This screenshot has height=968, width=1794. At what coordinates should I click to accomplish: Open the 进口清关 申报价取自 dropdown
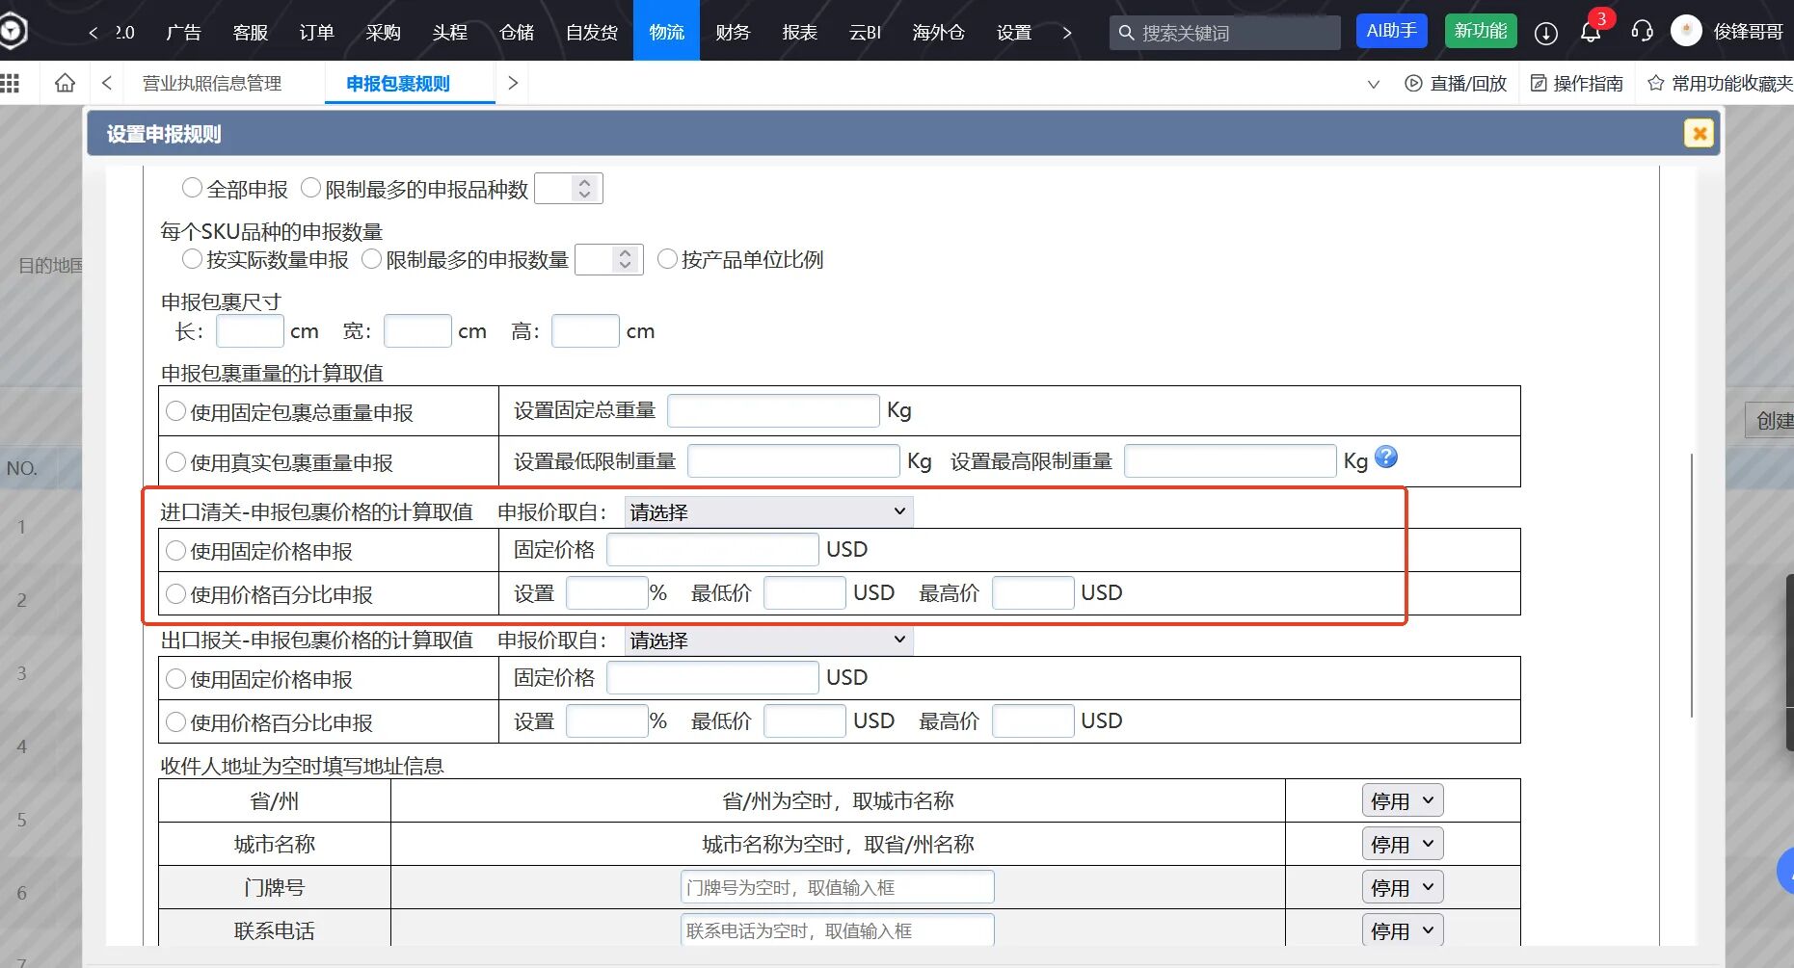768,512
